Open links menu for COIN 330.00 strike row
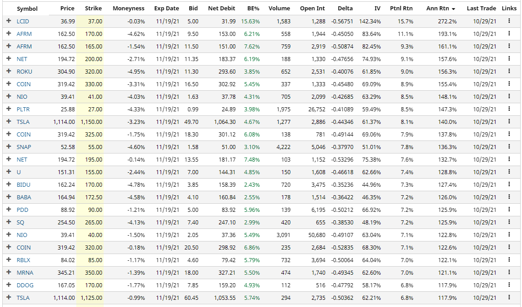The width and height of the screenshot is (522, 307). click(x=509, y=83)
